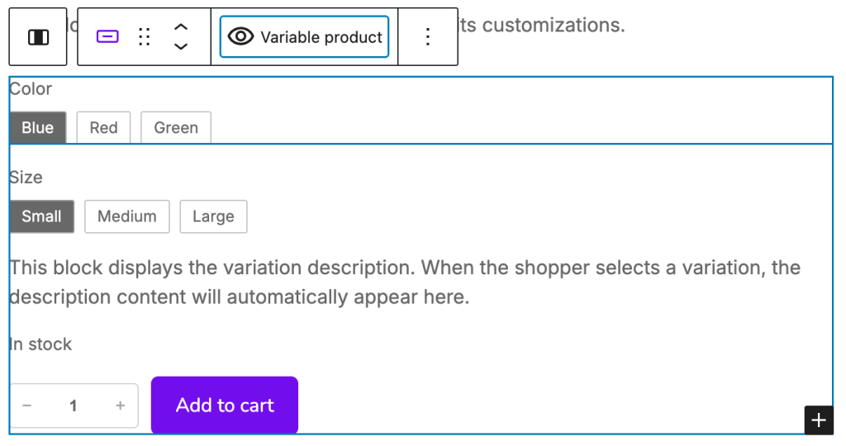This screenshot has height=446, width=846.
Task: Move block down with the arrow
Action: pos(181,47)
